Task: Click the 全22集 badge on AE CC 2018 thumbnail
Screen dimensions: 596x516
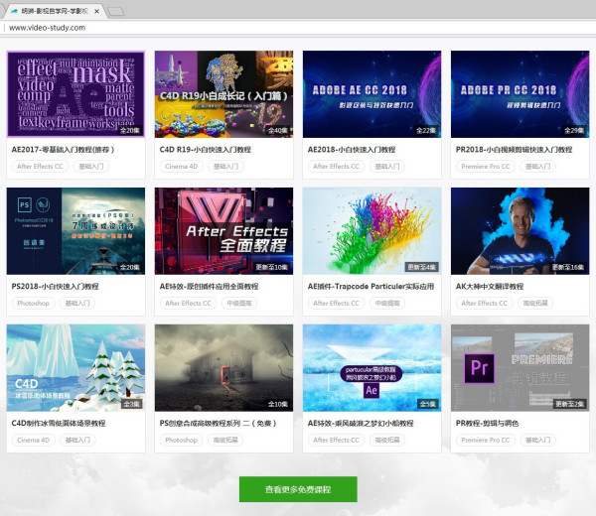Action: tap(426, 130)
